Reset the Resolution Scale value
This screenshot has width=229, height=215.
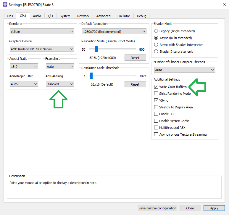[x=135, y=58]
